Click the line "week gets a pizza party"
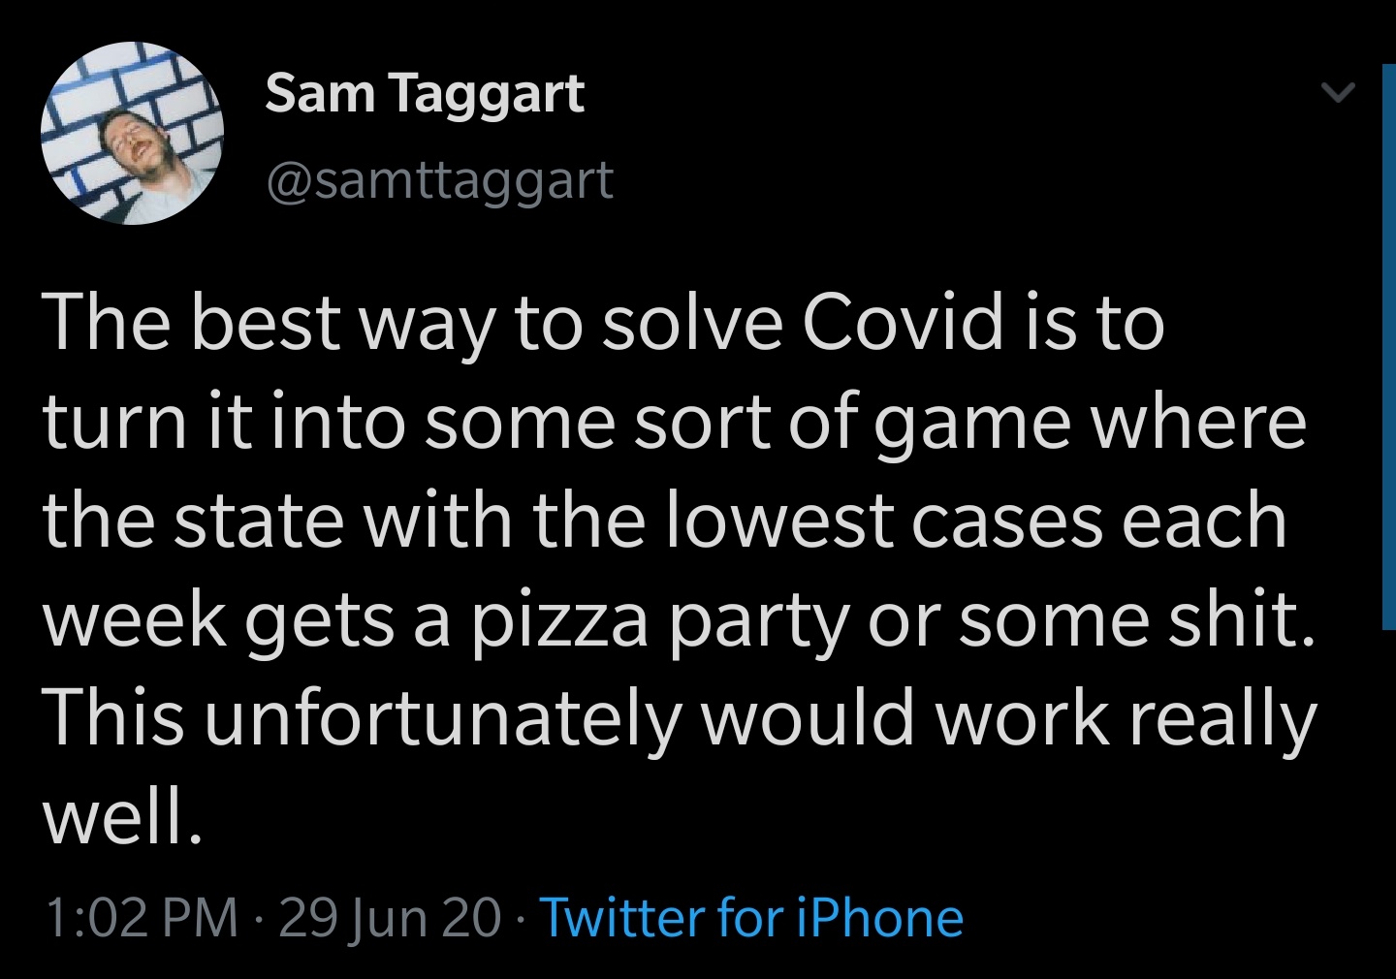The height and width of the screenshot is (979, 1396). (681, 620)
